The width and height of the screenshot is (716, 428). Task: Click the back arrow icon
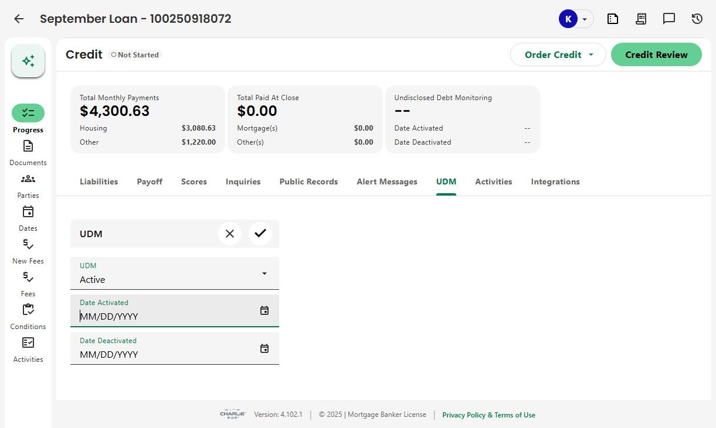19,19
